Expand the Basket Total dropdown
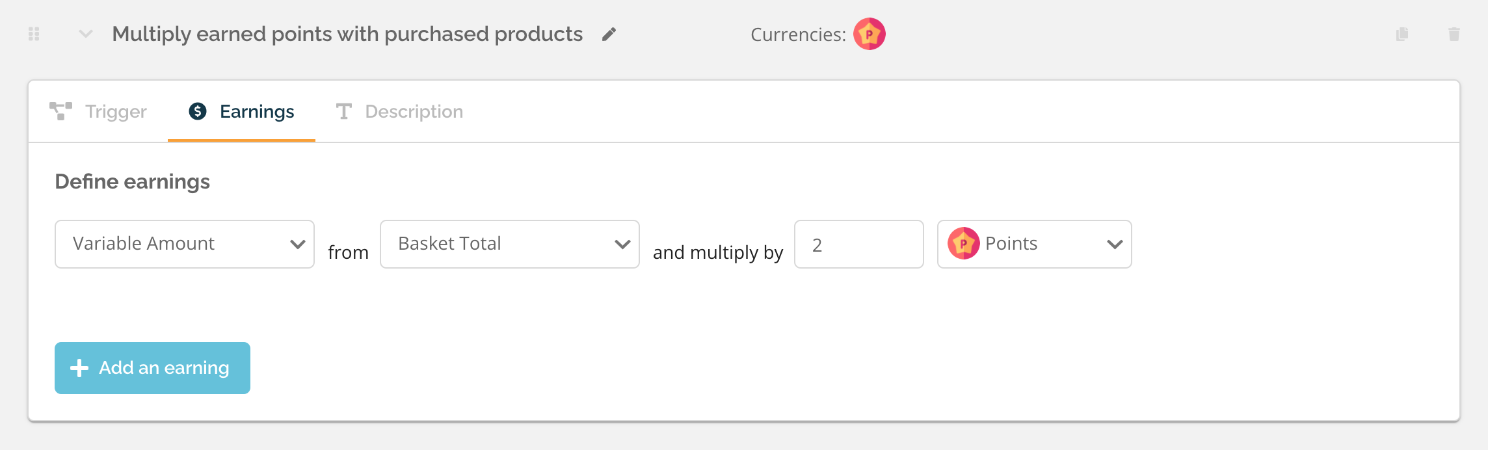 pyautogui.click(x=510, y=244)
